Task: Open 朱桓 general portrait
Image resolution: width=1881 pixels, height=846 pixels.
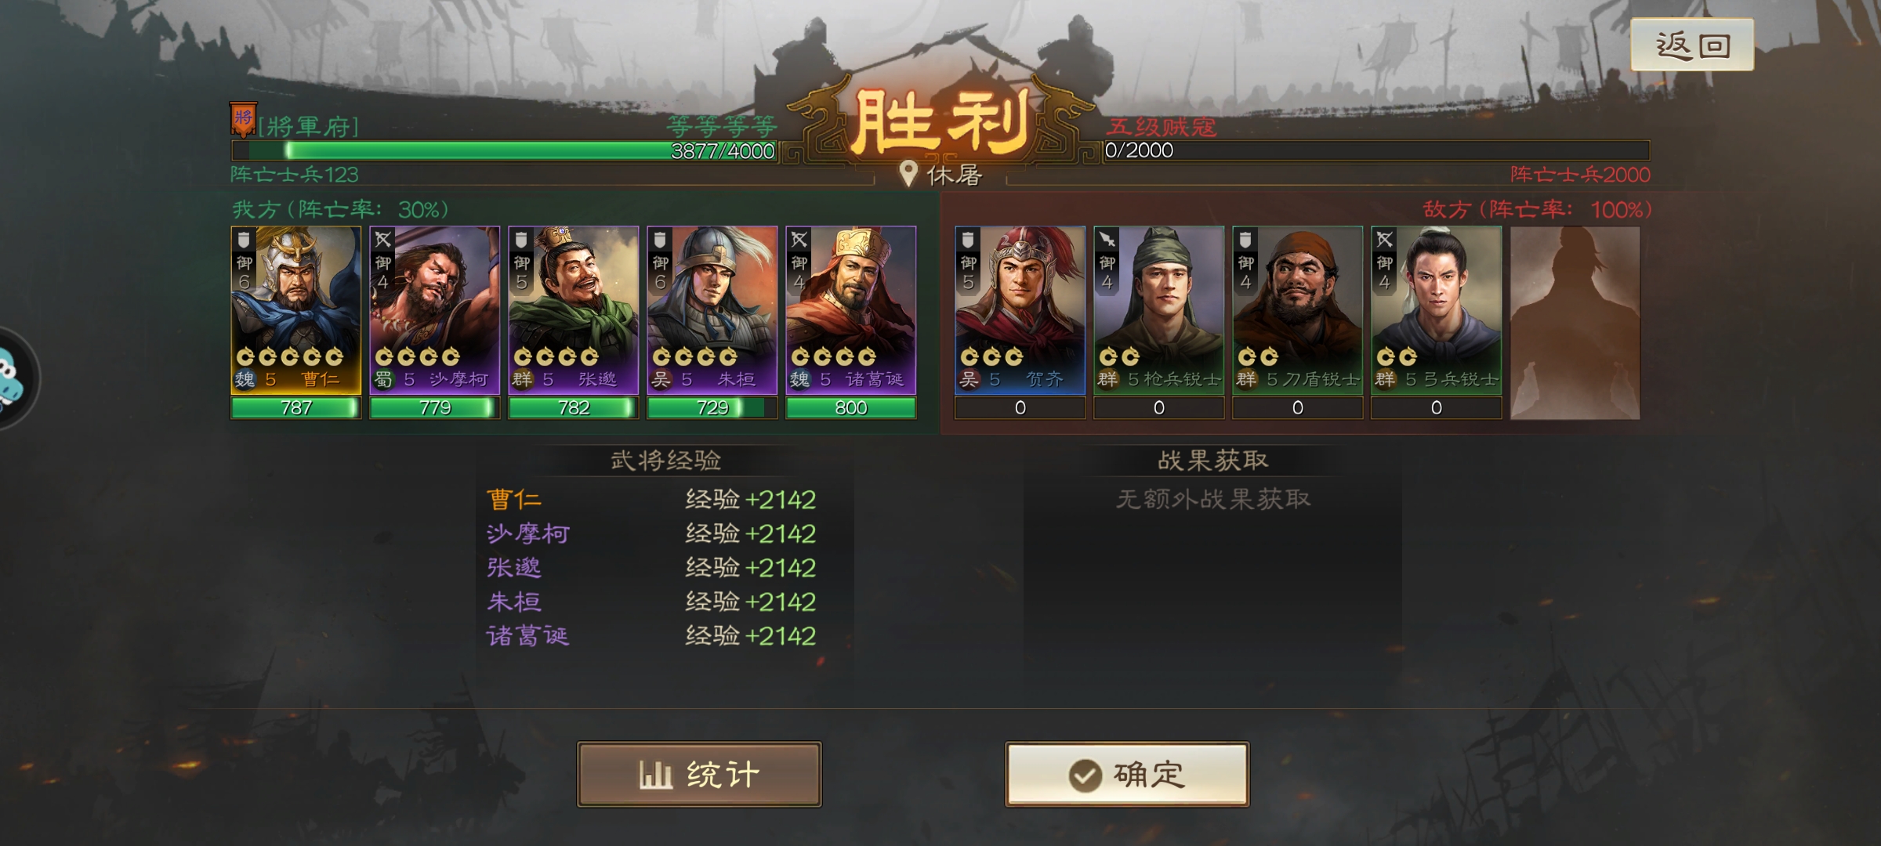Action: point(712,323)
